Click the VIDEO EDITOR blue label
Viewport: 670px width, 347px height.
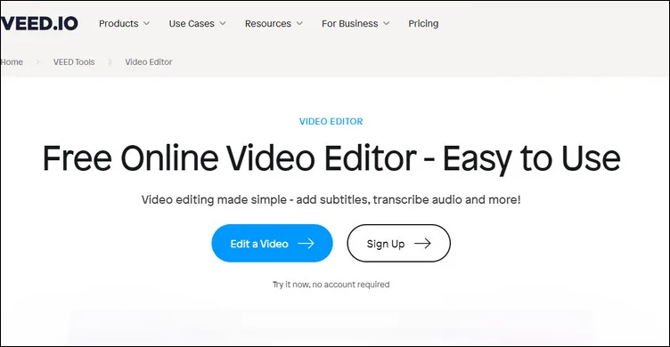coord(331,121)
